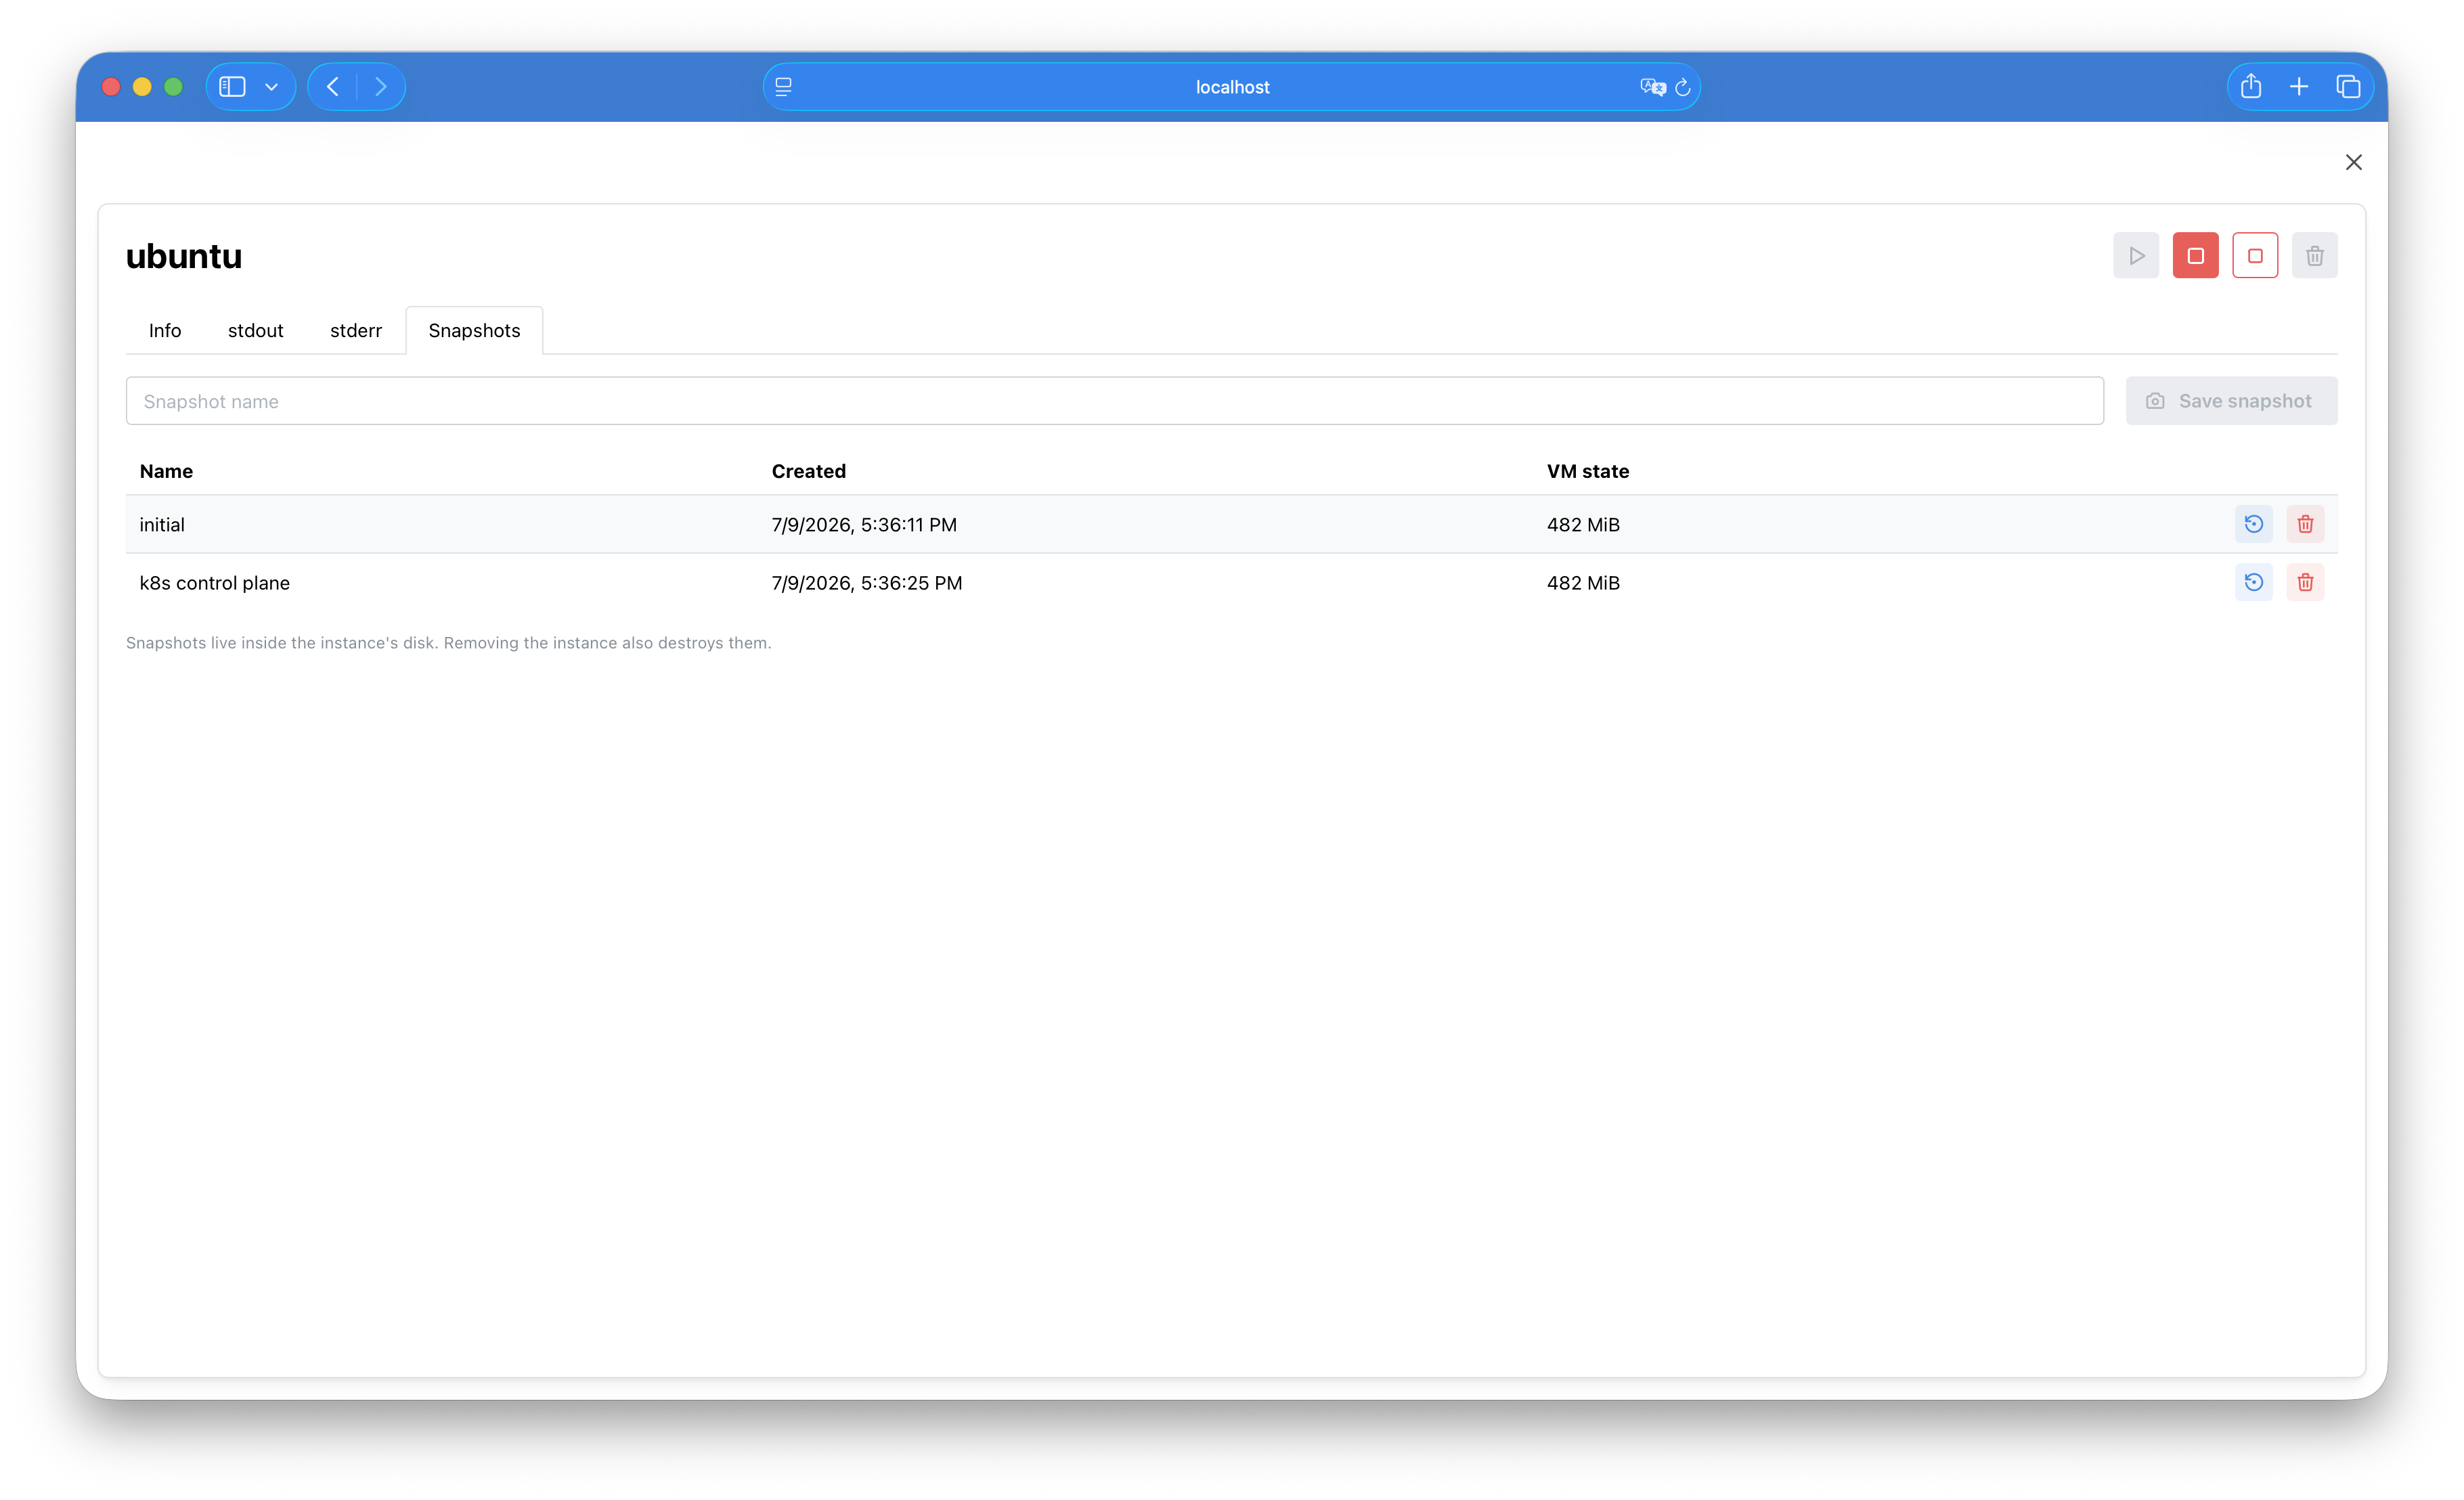Click 482 MiB in the initial row
Image resolution: width=2464 pixels, height=1500 pixels.
[1583, 525]
